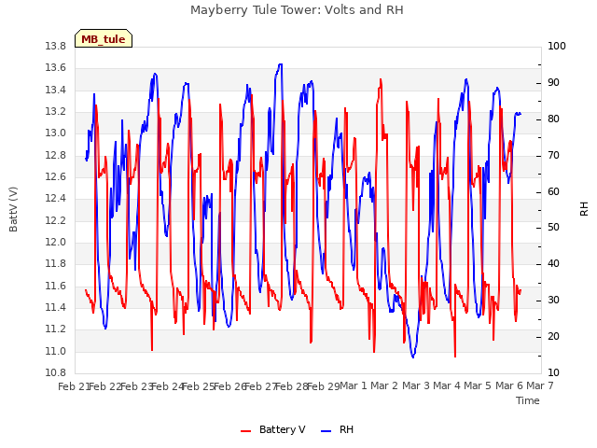Click the Feb 29 tick label

[322, 386]
